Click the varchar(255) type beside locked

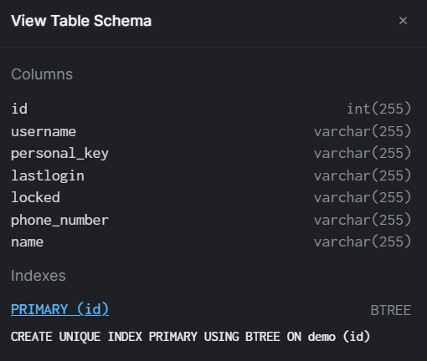coord(363,197)
